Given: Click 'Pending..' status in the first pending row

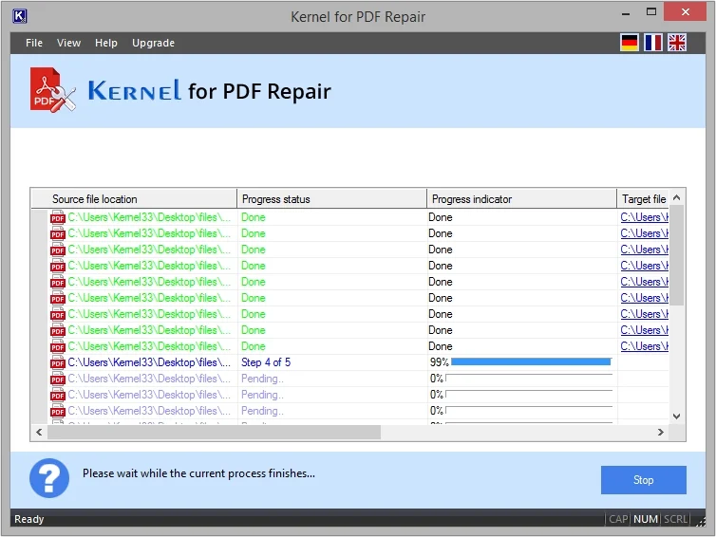Looking at the screenshot, I should point(262,379).
